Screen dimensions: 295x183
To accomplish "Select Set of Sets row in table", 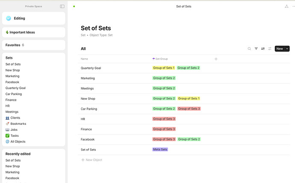I will 88,150.
